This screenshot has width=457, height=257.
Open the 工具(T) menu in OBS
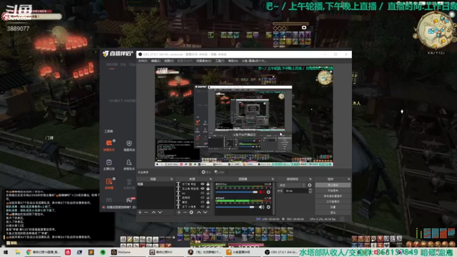click(x=220, y=61)
